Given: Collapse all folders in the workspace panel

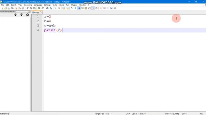Looking at the screenshot, I should point(22,15).
